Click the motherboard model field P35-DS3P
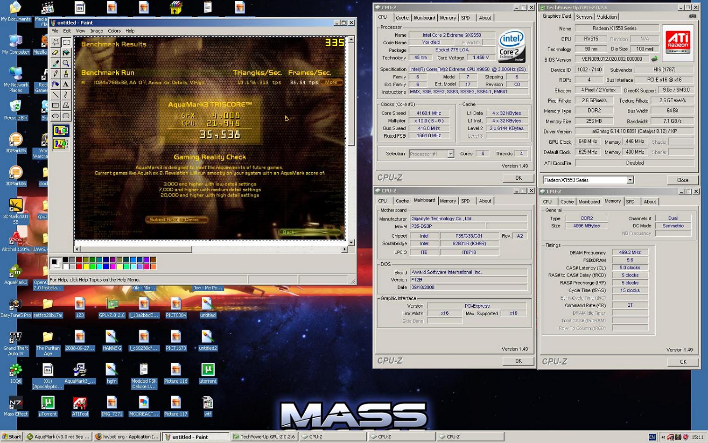 tap(447, 226)
